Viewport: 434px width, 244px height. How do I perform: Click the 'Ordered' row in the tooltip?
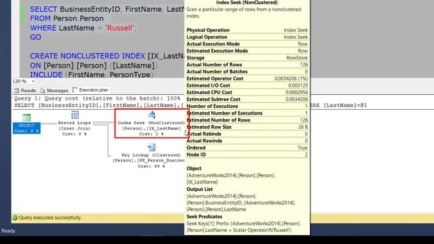247,148
